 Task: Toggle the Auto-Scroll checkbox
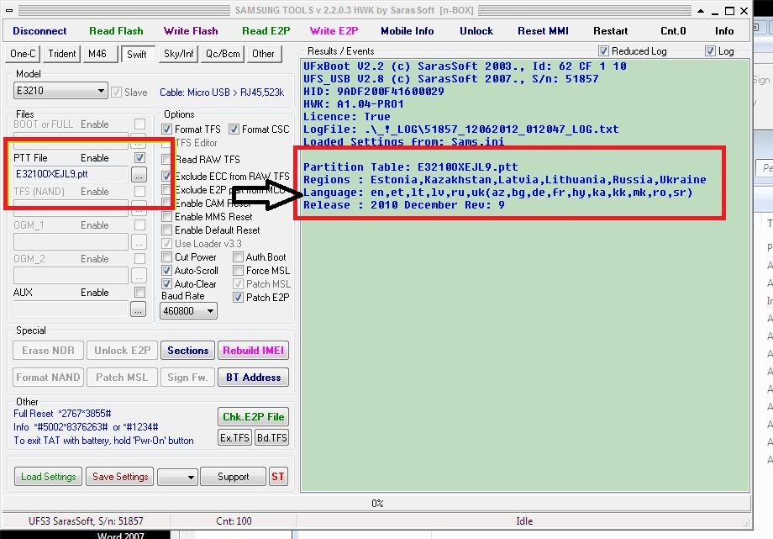(166, 271)
